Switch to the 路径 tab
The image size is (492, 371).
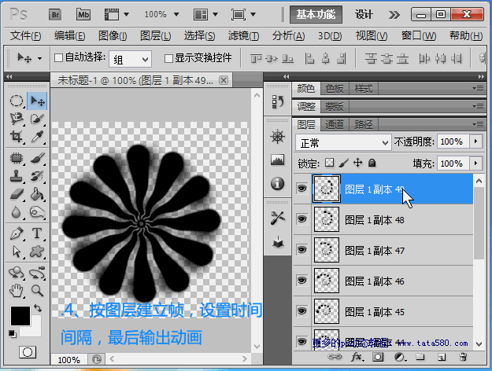(364, 125)
